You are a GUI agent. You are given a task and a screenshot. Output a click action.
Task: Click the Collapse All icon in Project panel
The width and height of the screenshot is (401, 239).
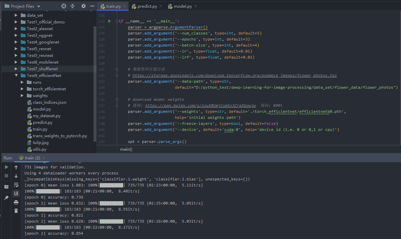(x=72, y=6)
